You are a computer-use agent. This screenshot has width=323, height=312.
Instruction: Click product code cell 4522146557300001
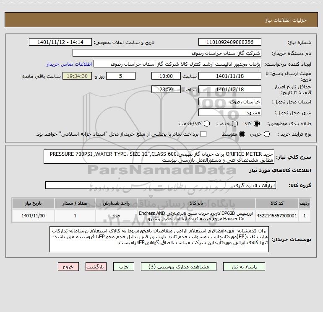pos(277,216)
